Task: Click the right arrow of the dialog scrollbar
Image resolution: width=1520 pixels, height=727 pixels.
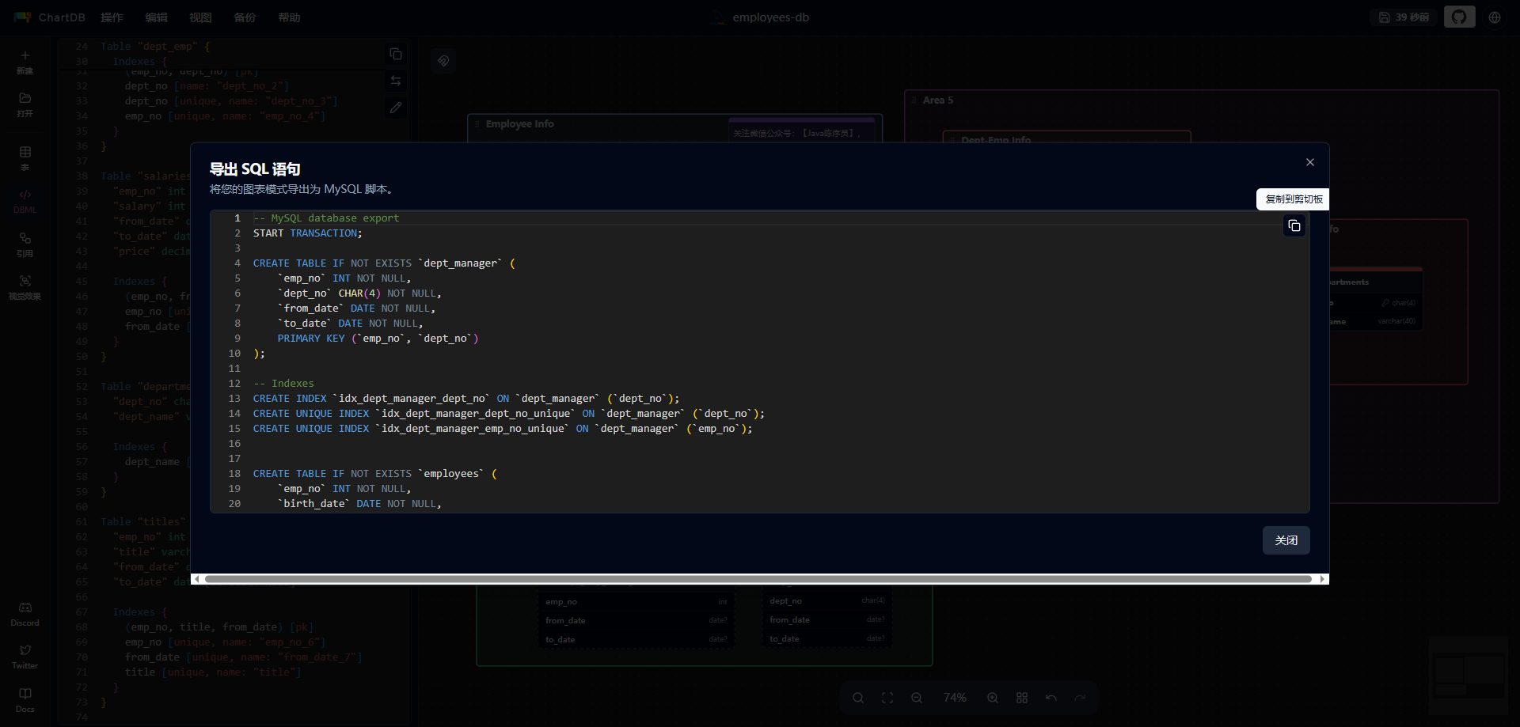Action: [1322, 579]
